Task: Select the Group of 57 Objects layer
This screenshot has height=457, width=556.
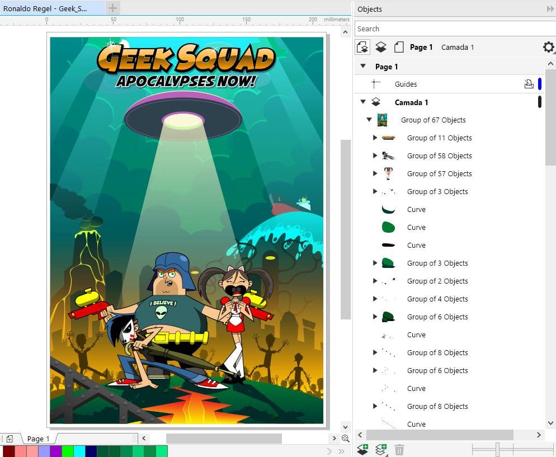Action: pyautogui.click(x=440, y=173)
